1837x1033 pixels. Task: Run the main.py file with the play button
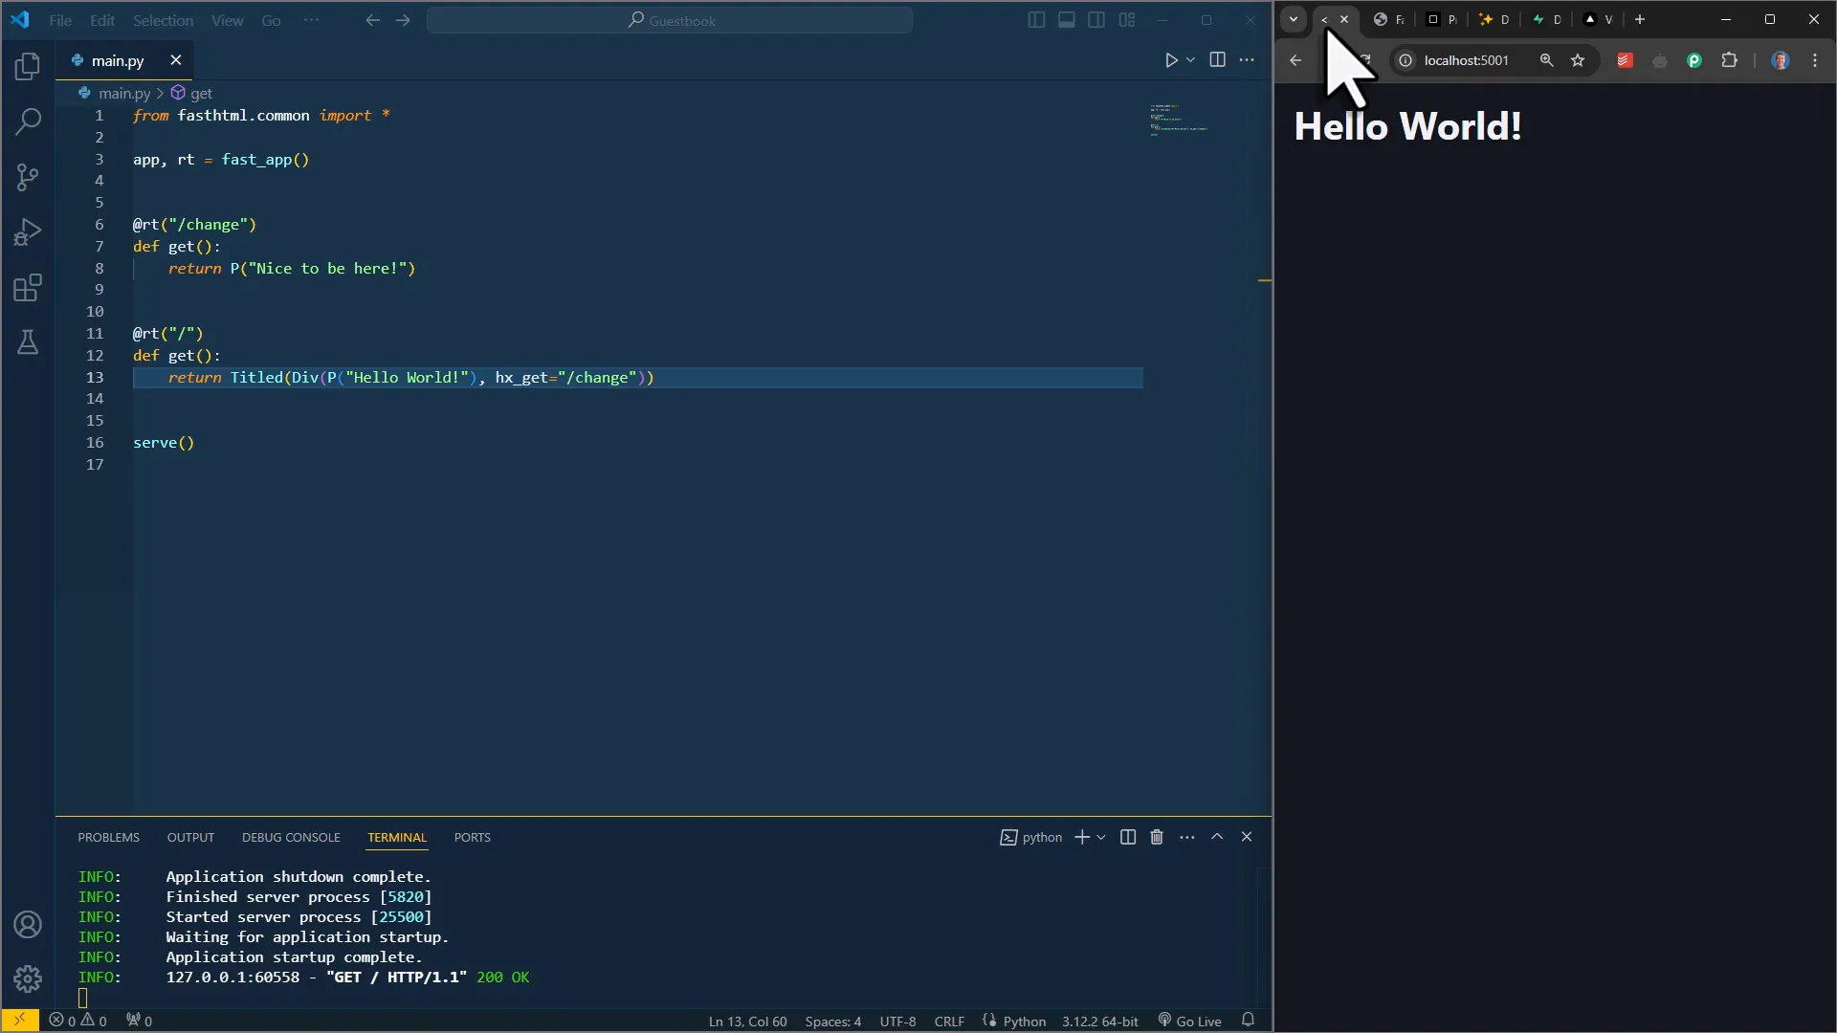(x=1172, y=59)
